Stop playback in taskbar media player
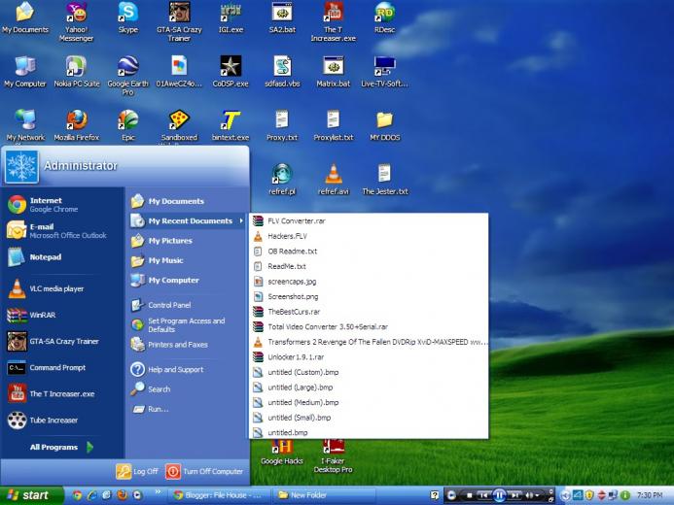The height and width of the screenshot is (505, 674). click(470, 495)
